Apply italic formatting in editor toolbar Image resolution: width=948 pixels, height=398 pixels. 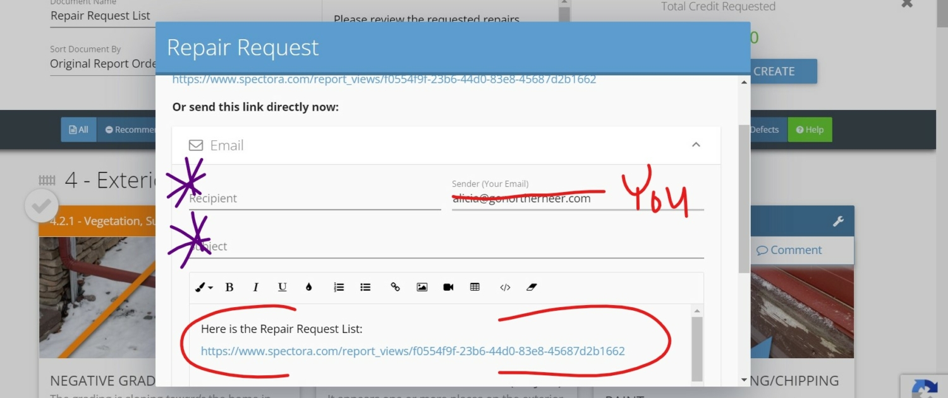256,287
